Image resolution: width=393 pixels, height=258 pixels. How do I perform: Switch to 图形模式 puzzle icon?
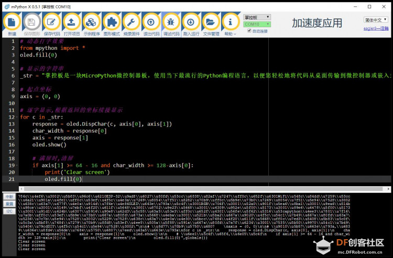tap(111, 23)
